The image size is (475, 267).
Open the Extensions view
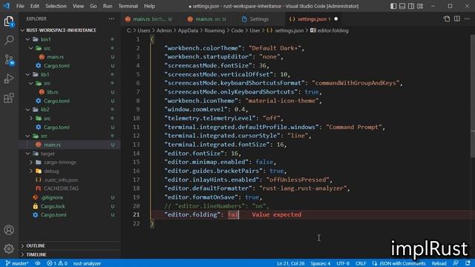(9, 98)
